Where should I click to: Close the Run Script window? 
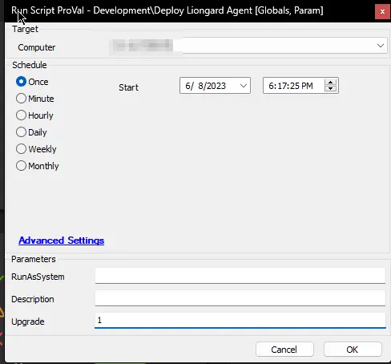pyautogui.click(x=382, y=12)
